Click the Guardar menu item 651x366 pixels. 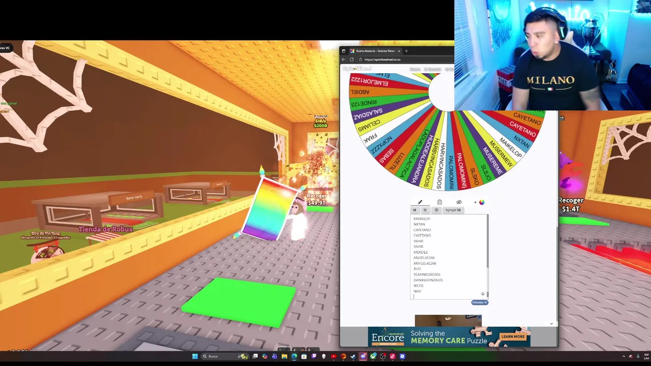[433, 69]
